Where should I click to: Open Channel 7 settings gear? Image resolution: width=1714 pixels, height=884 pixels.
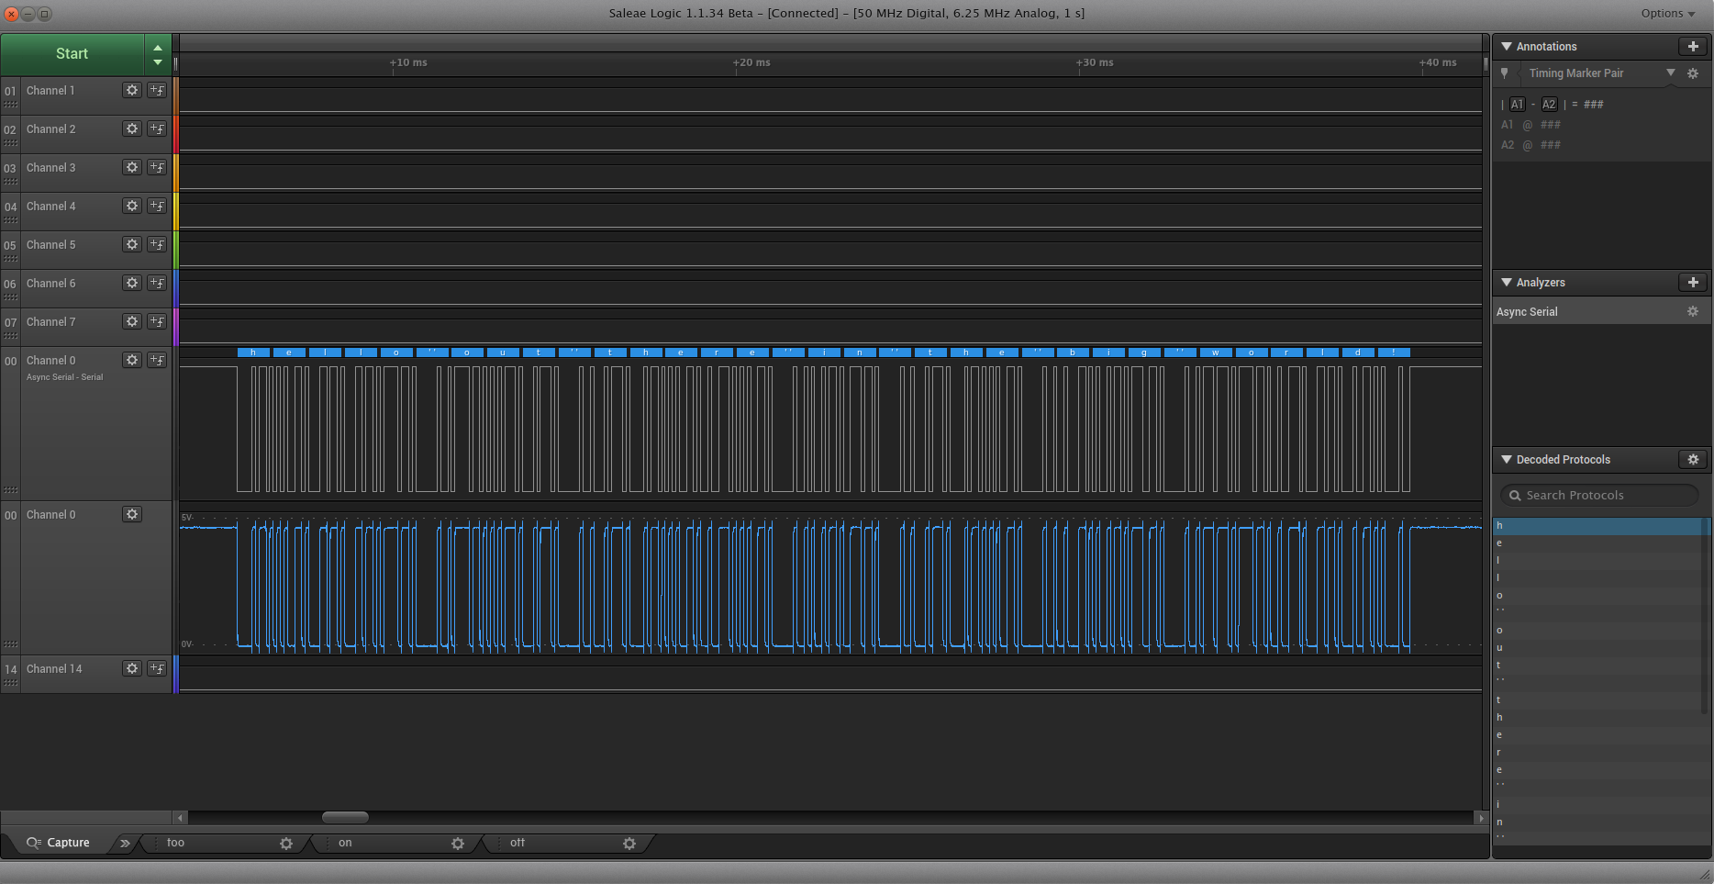(132, 321)
